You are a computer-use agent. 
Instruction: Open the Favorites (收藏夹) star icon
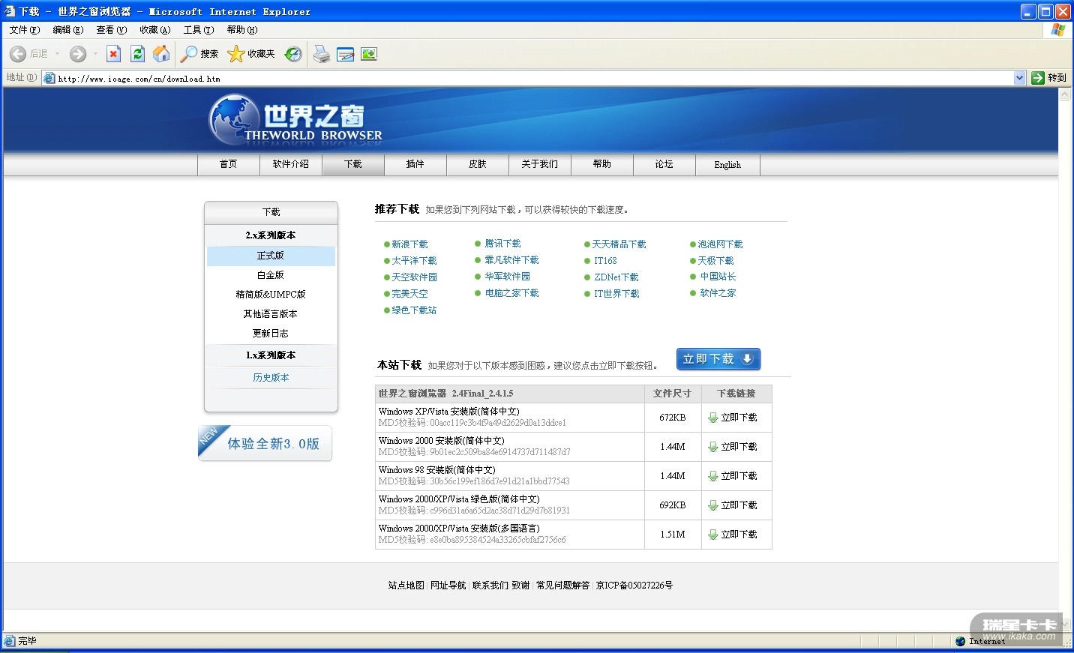(251, 54)
